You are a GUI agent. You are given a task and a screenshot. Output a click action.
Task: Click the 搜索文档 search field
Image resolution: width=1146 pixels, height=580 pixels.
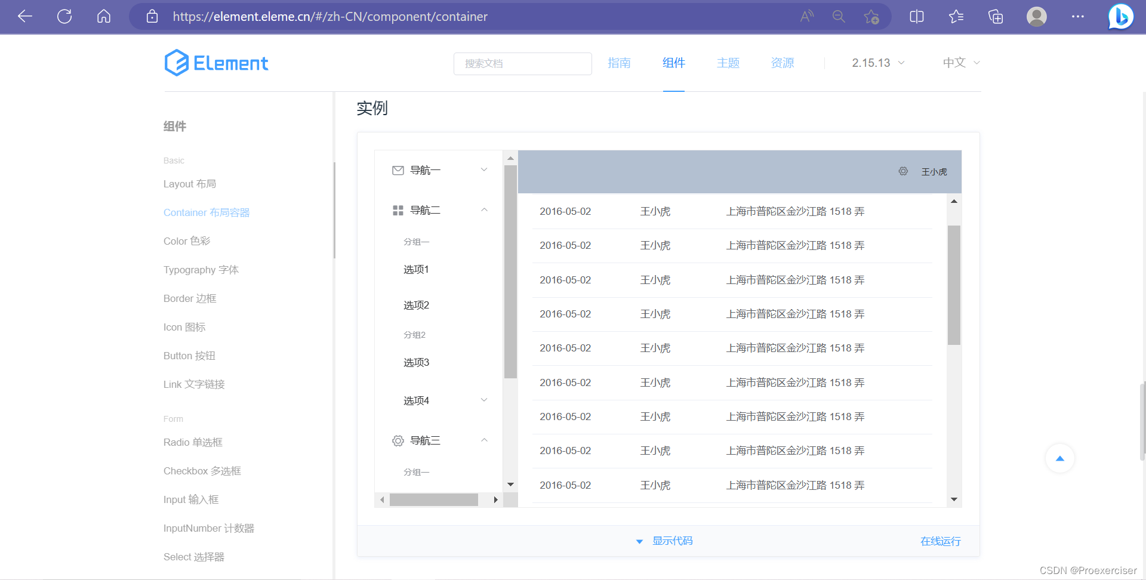tap(523, 63)
